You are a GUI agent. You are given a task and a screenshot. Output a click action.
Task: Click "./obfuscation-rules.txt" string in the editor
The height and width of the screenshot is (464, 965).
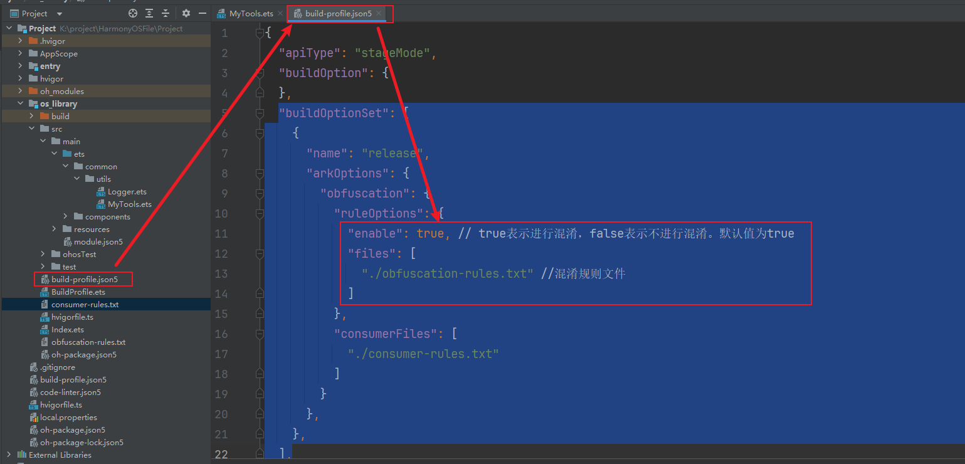coord(448,273)
